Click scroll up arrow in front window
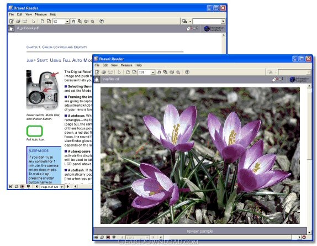Screen dimensions: 317x246 (x=309, y=86)
